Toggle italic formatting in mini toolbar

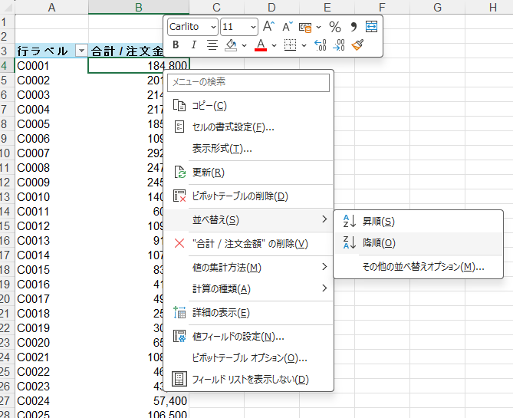pos(194,44)
